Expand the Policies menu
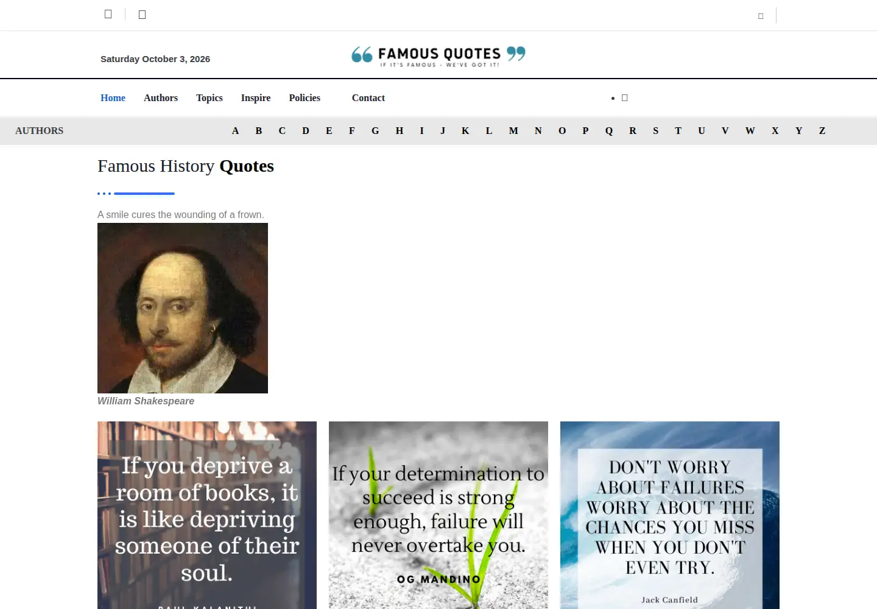 pyautogui.click(x=305, y=98)
